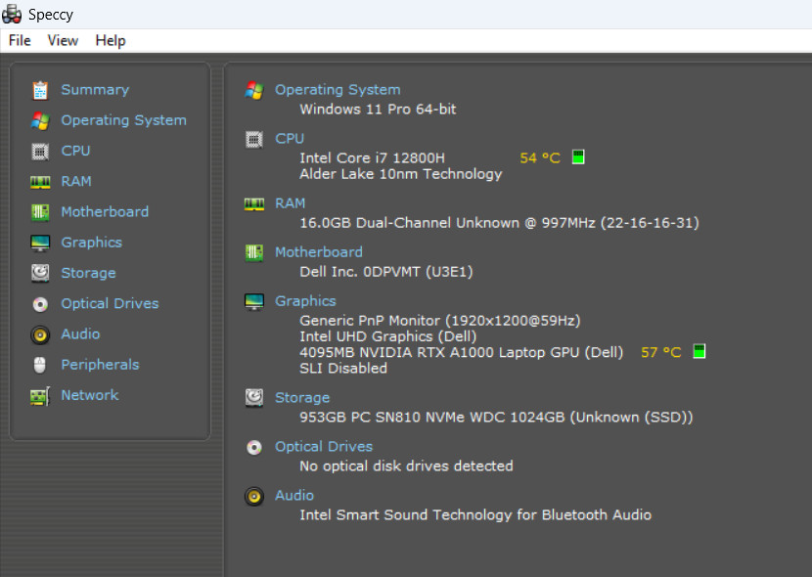
Task: Click the Graphics monitor icon in sidebar
Action: [x=40, y=243]
